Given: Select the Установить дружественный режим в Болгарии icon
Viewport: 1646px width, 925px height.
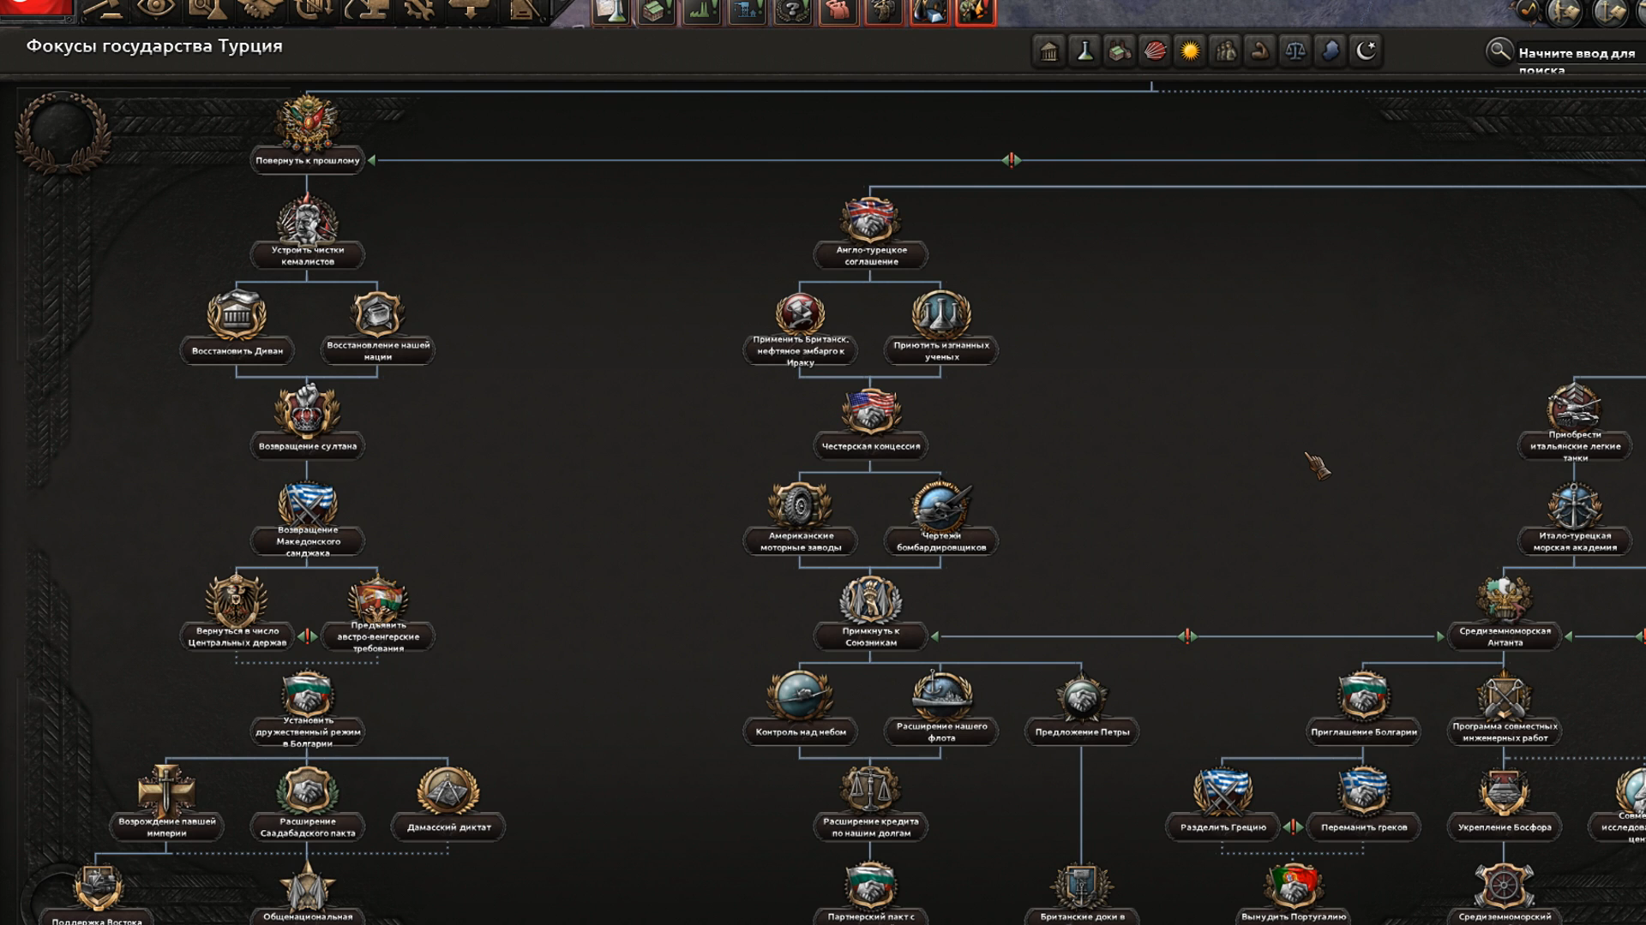Looking at the screenshot, I should pyautogui.click(x=307, y=694).
